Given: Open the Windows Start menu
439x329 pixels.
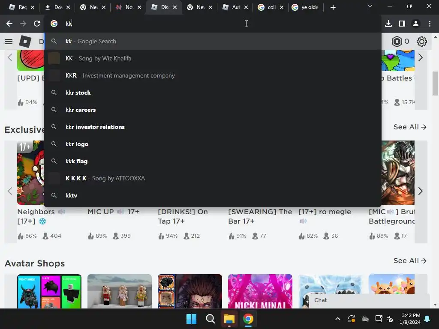Looking at the screenshot, I should (192, 319).
